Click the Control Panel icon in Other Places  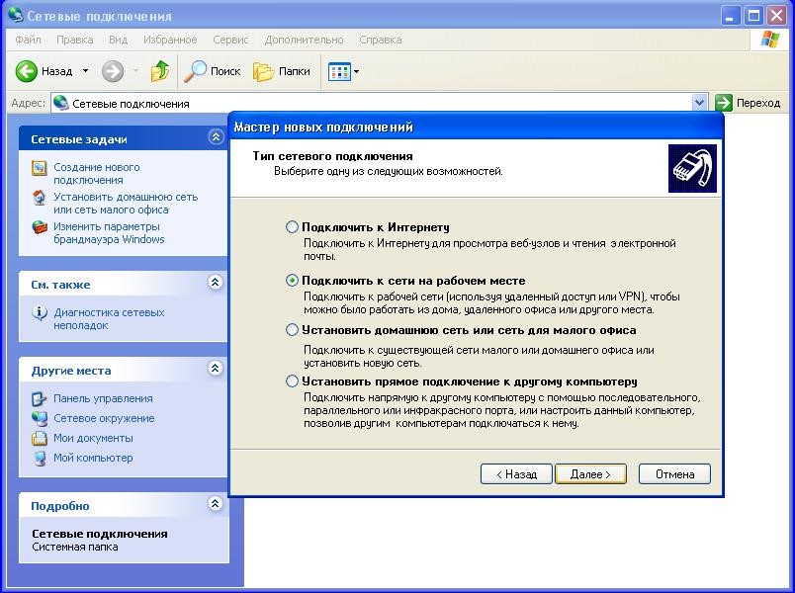[x=39, y=399]
